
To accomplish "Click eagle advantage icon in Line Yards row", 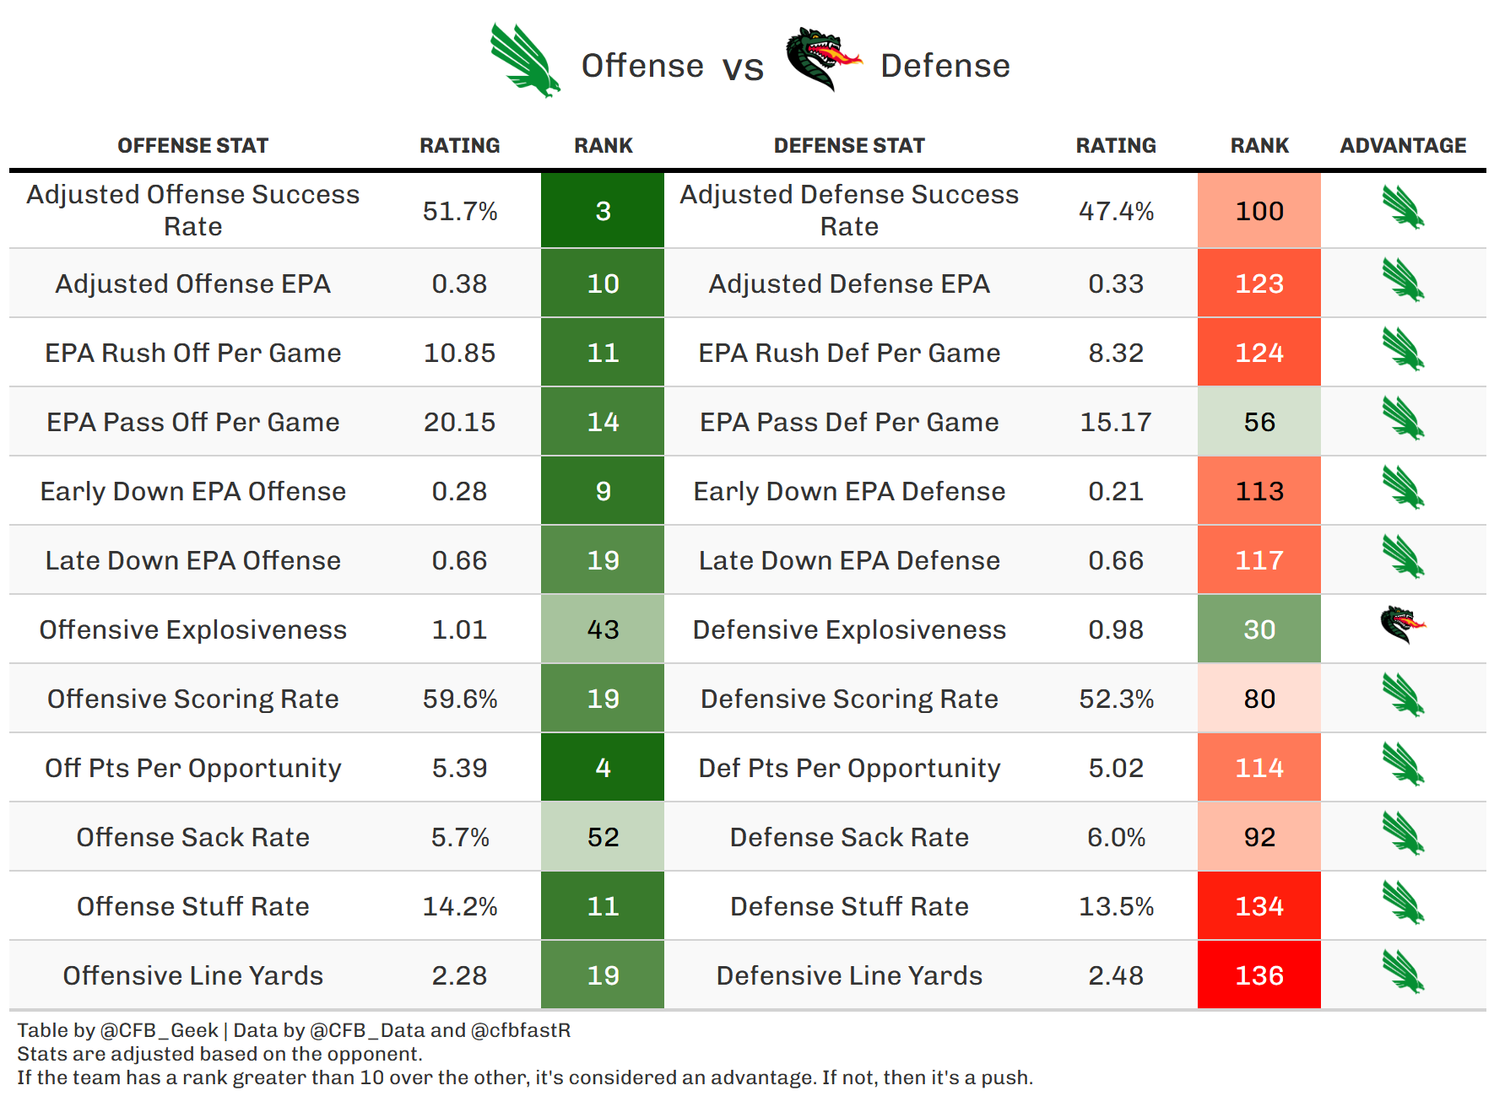I will [x=1403, y=972].
